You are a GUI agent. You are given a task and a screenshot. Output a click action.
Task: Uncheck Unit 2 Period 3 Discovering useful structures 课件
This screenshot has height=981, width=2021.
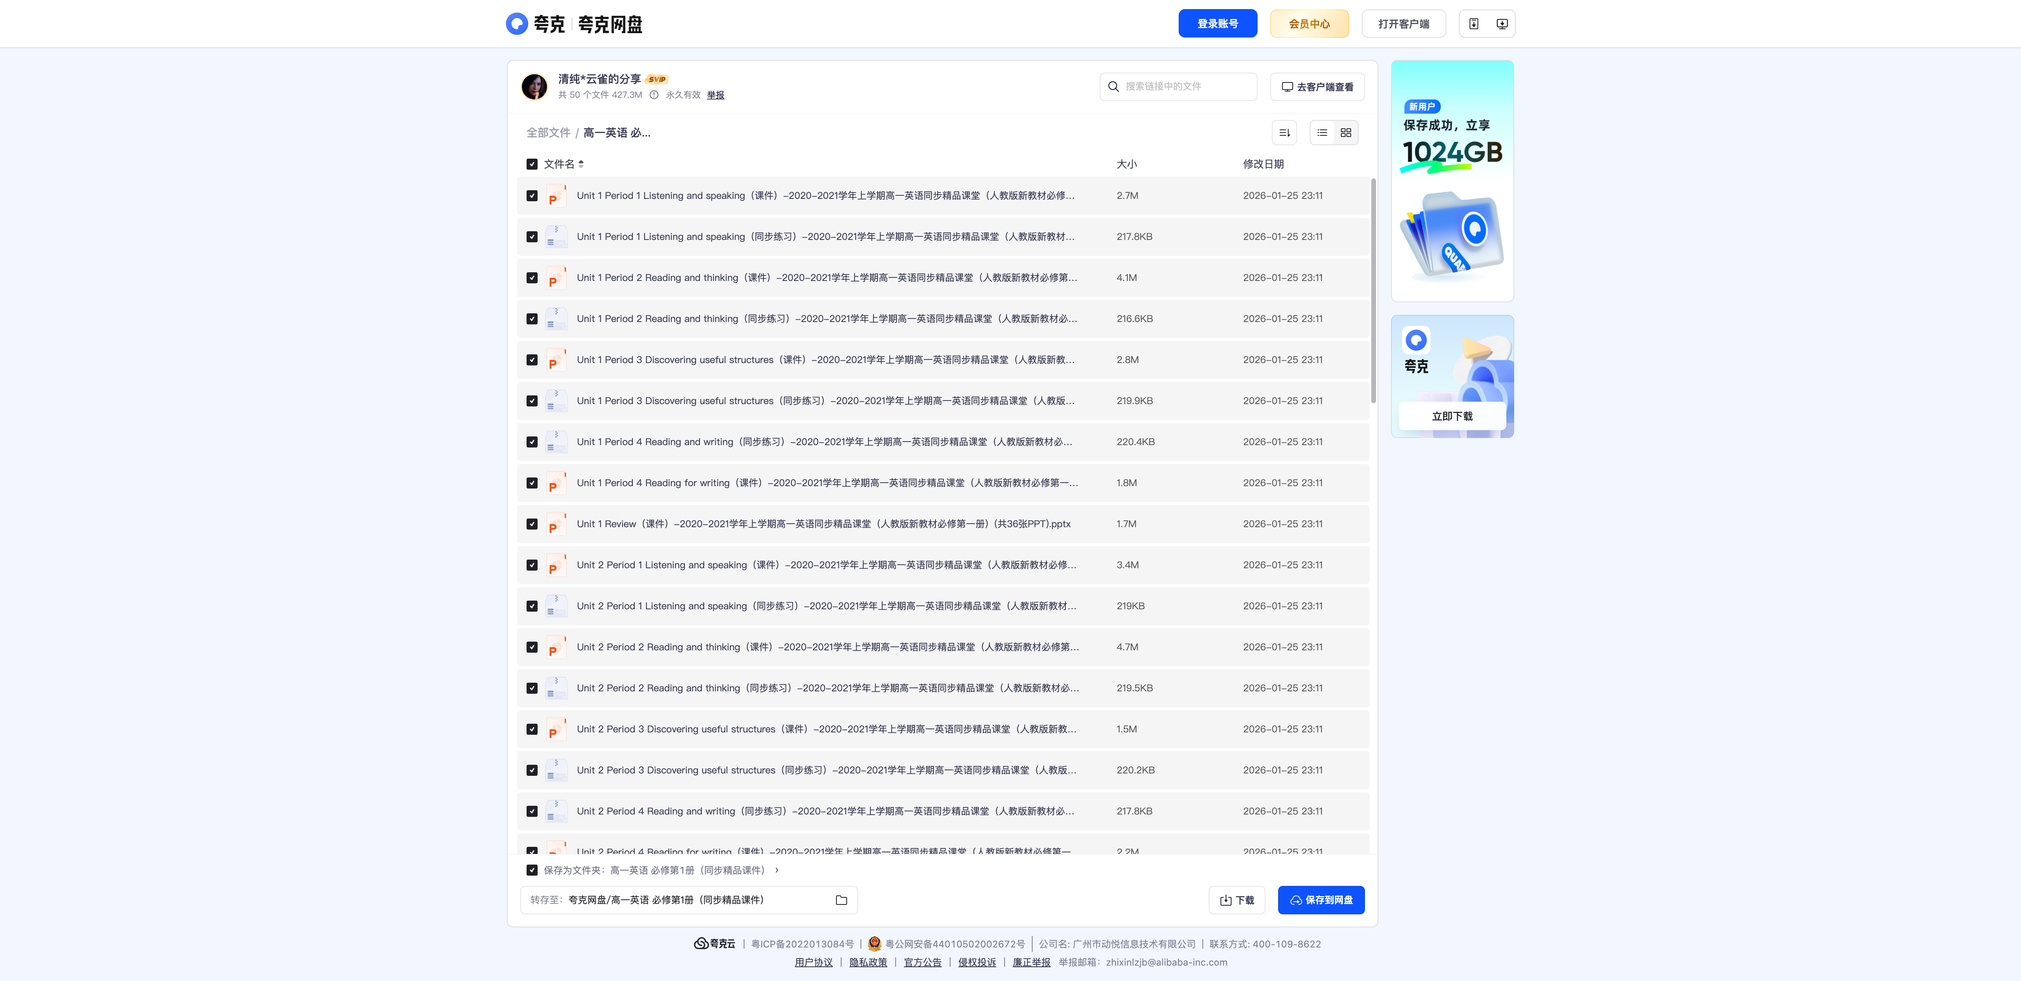tap(532, 729)
